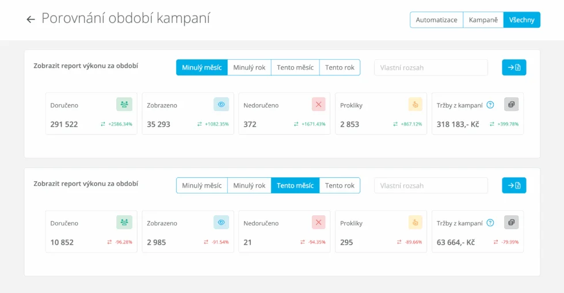564x293 pixels.
Task: Click the bottom Vlastní rozsah date field
Action: tap(431, 185)
